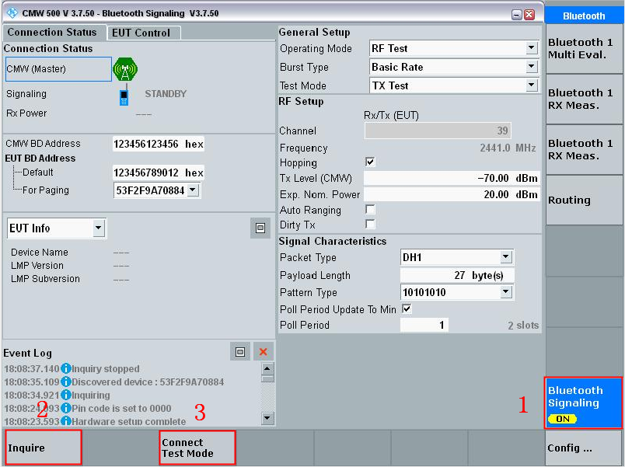625x467 pixels.
Task: Click the Bluetooth header softkey
Action: tap(584, 16)
